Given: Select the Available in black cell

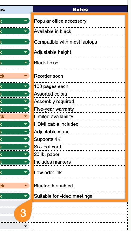Looking at the screenshot, I should click(79, 31).
